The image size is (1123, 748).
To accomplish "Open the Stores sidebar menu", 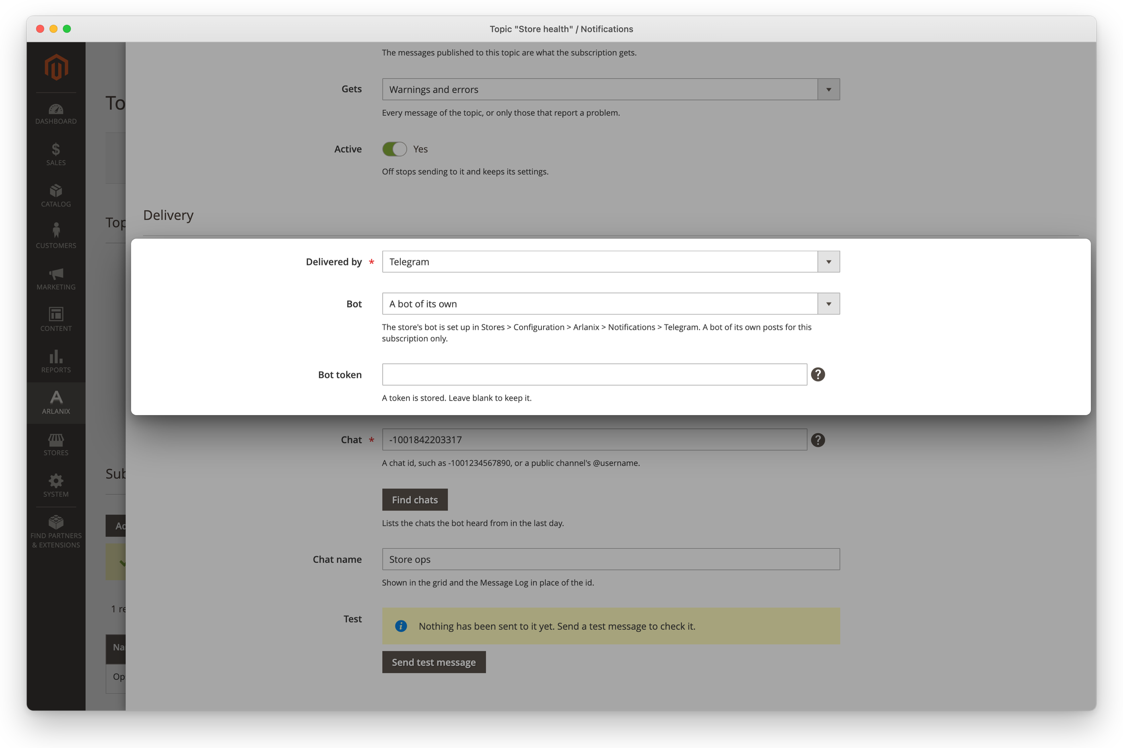I will (x=56, y=445).
